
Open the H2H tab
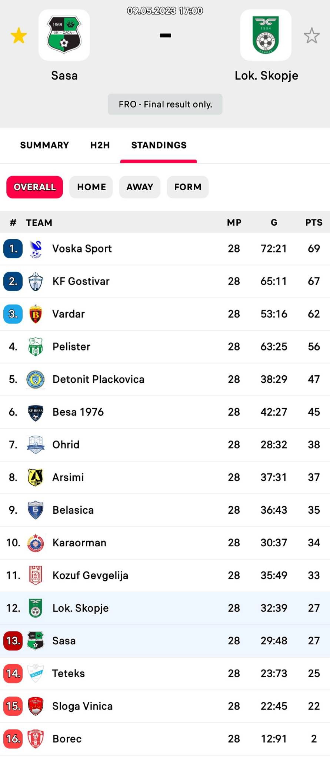(x=100, y=145)
